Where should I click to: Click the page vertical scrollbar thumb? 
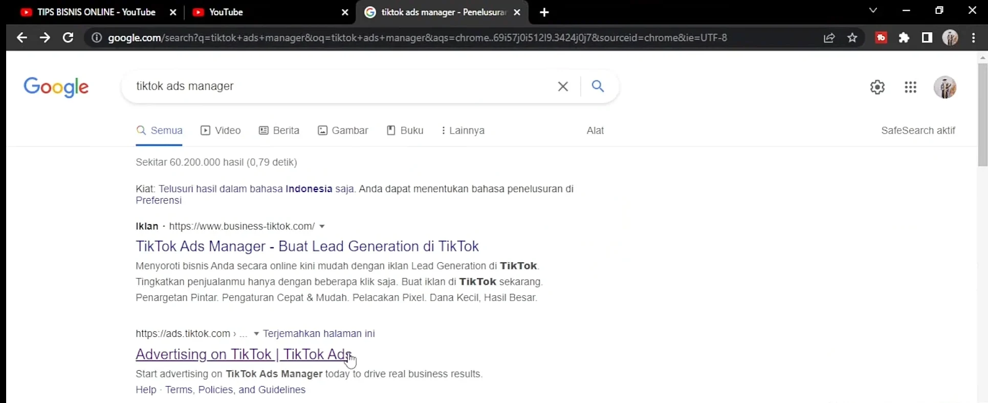982,114
